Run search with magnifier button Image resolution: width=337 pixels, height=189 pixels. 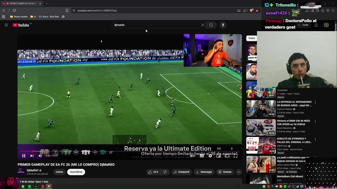(211, 25)
